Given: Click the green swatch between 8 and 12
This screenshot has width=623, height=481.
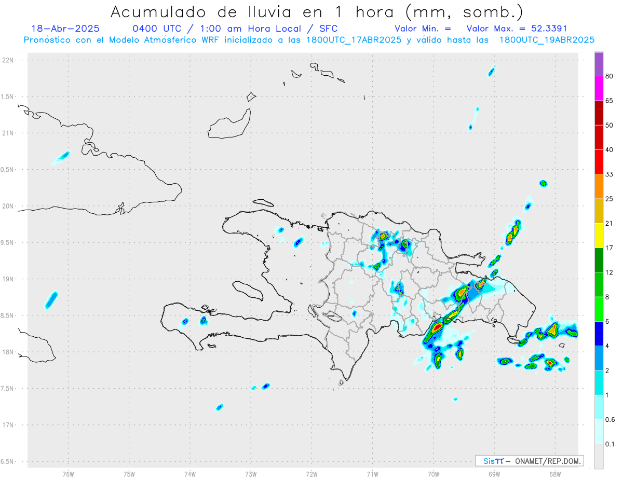Looking at the screenshot, I should 599,284.
